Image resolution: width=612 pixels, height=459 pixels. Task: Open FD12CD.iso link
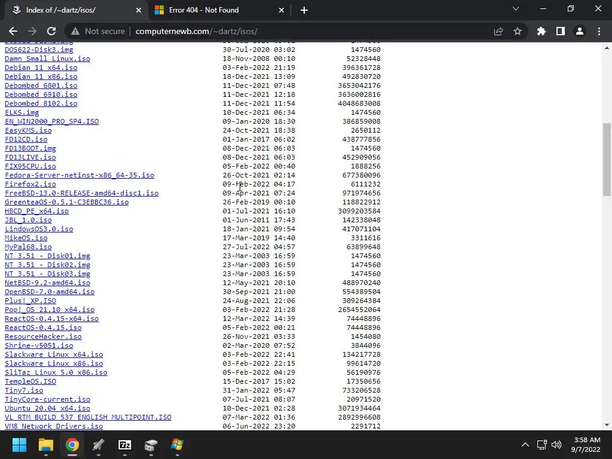26,139
